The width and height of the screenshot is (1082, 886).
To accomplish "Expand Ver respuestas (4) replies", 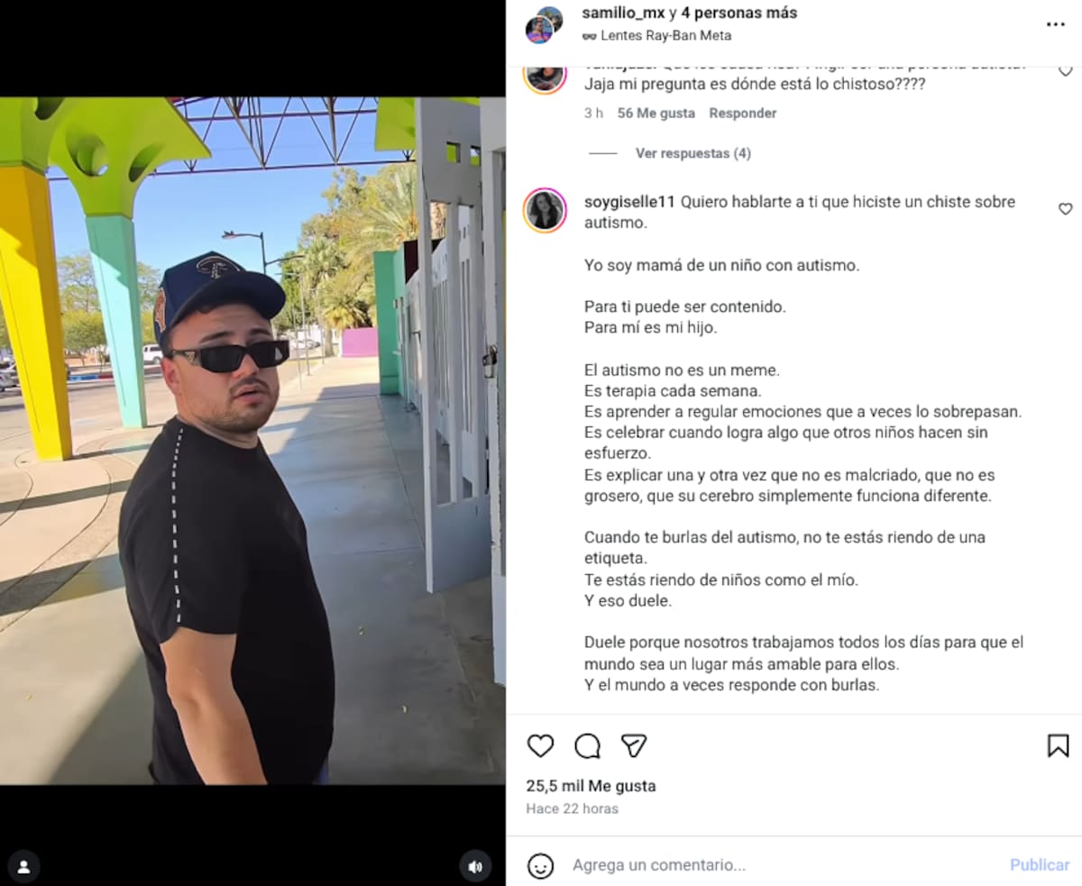I will [692, 153].
